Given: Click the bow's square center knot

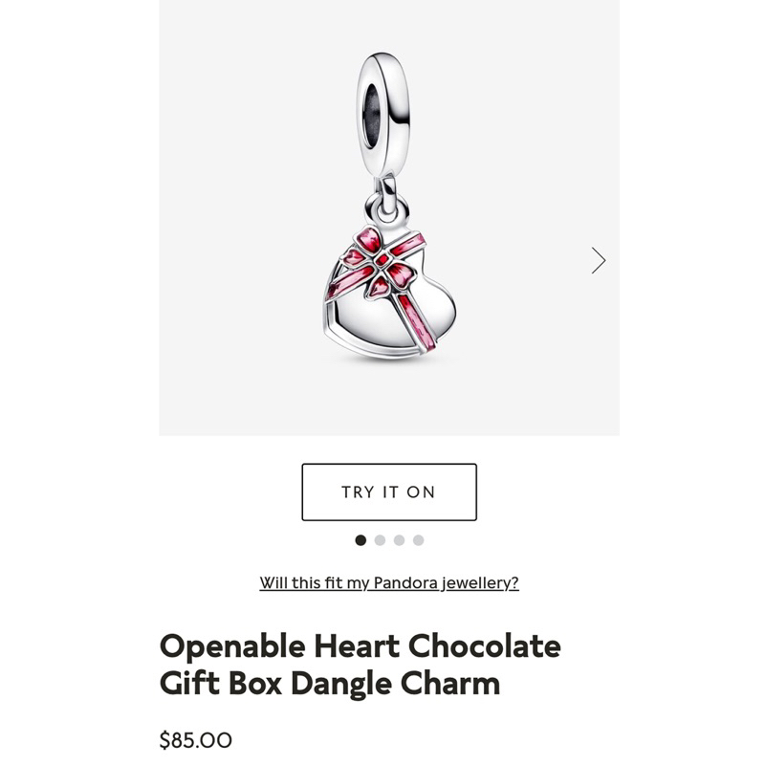Looking at the screenshot, I should 382,260.
